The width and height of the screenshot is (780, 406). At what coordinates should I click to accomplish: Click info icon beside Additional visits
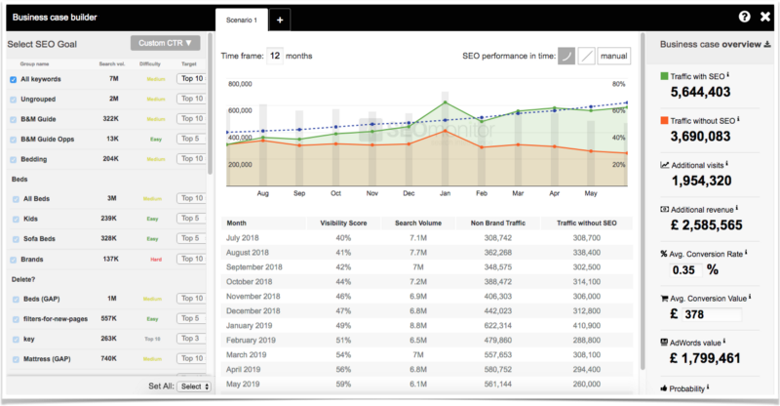tap(726, 164)
